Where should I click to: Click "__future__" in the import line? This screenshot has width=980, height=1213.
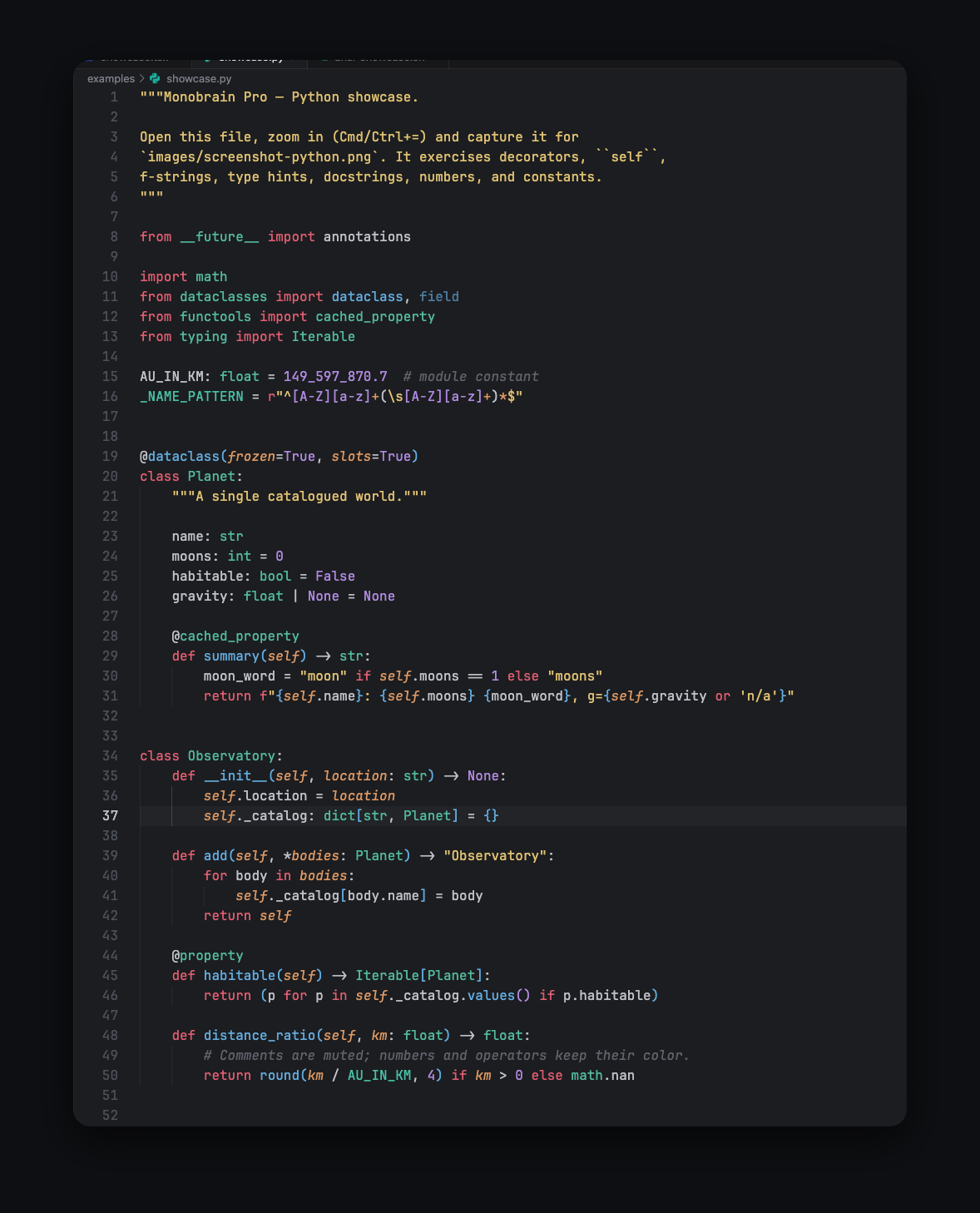point(220,236)
